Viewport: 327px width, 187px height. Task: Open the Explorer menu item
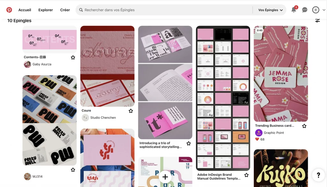click(45, 10)
